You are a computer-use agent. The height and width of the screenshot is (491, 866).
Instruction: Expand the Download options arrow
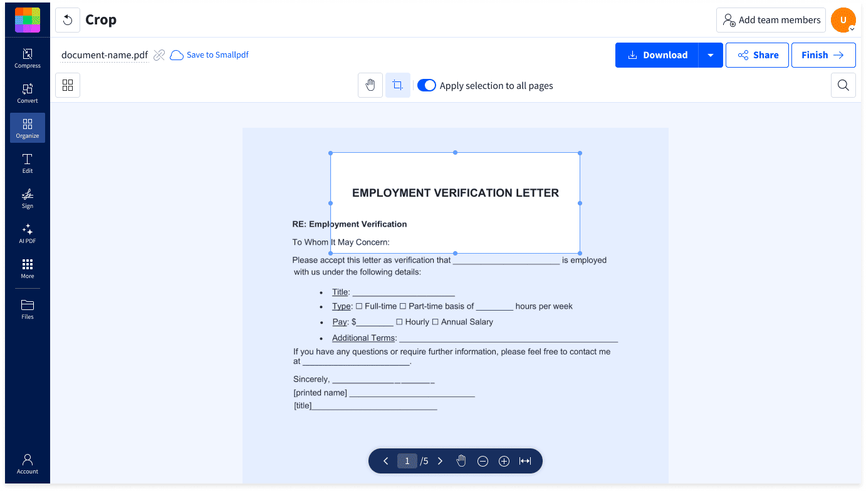(x=711, y=55)
